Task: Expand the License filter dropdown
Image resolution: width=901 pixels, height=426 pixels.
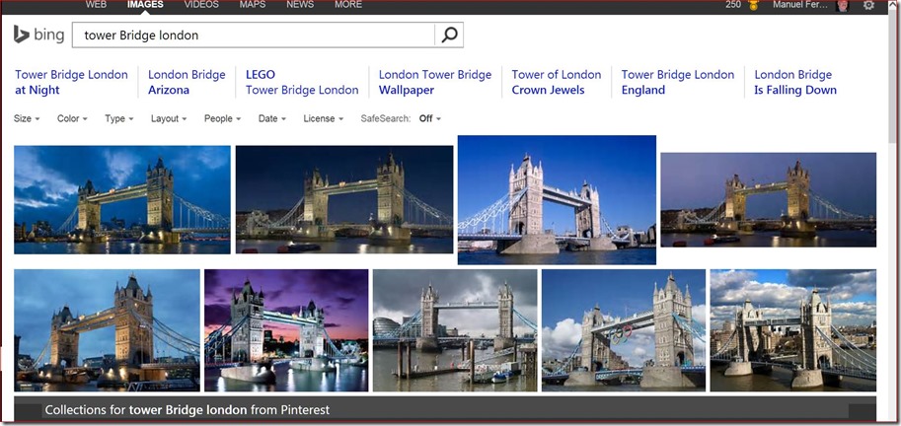Action: 323,118
